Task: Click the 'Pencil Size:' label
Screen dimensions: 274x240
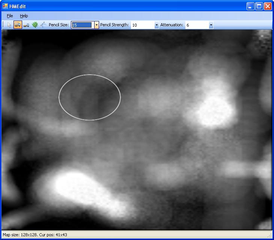Action: 59,25
